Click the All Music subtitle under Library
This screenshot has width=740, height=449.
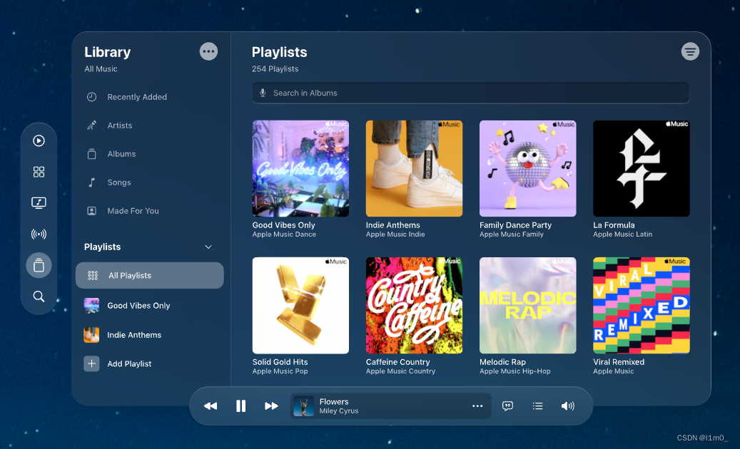tap(101, 69)
